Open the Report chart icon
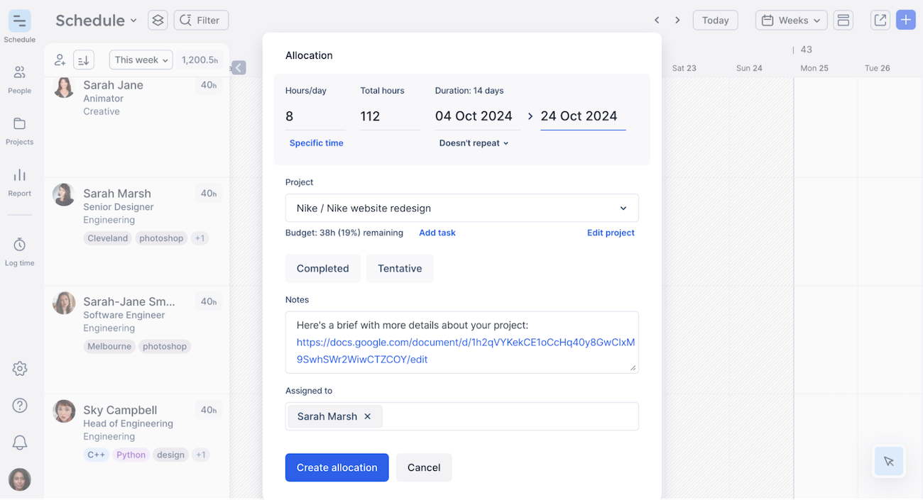The width and height of the screenshot is (923, 500). (19, 182)
